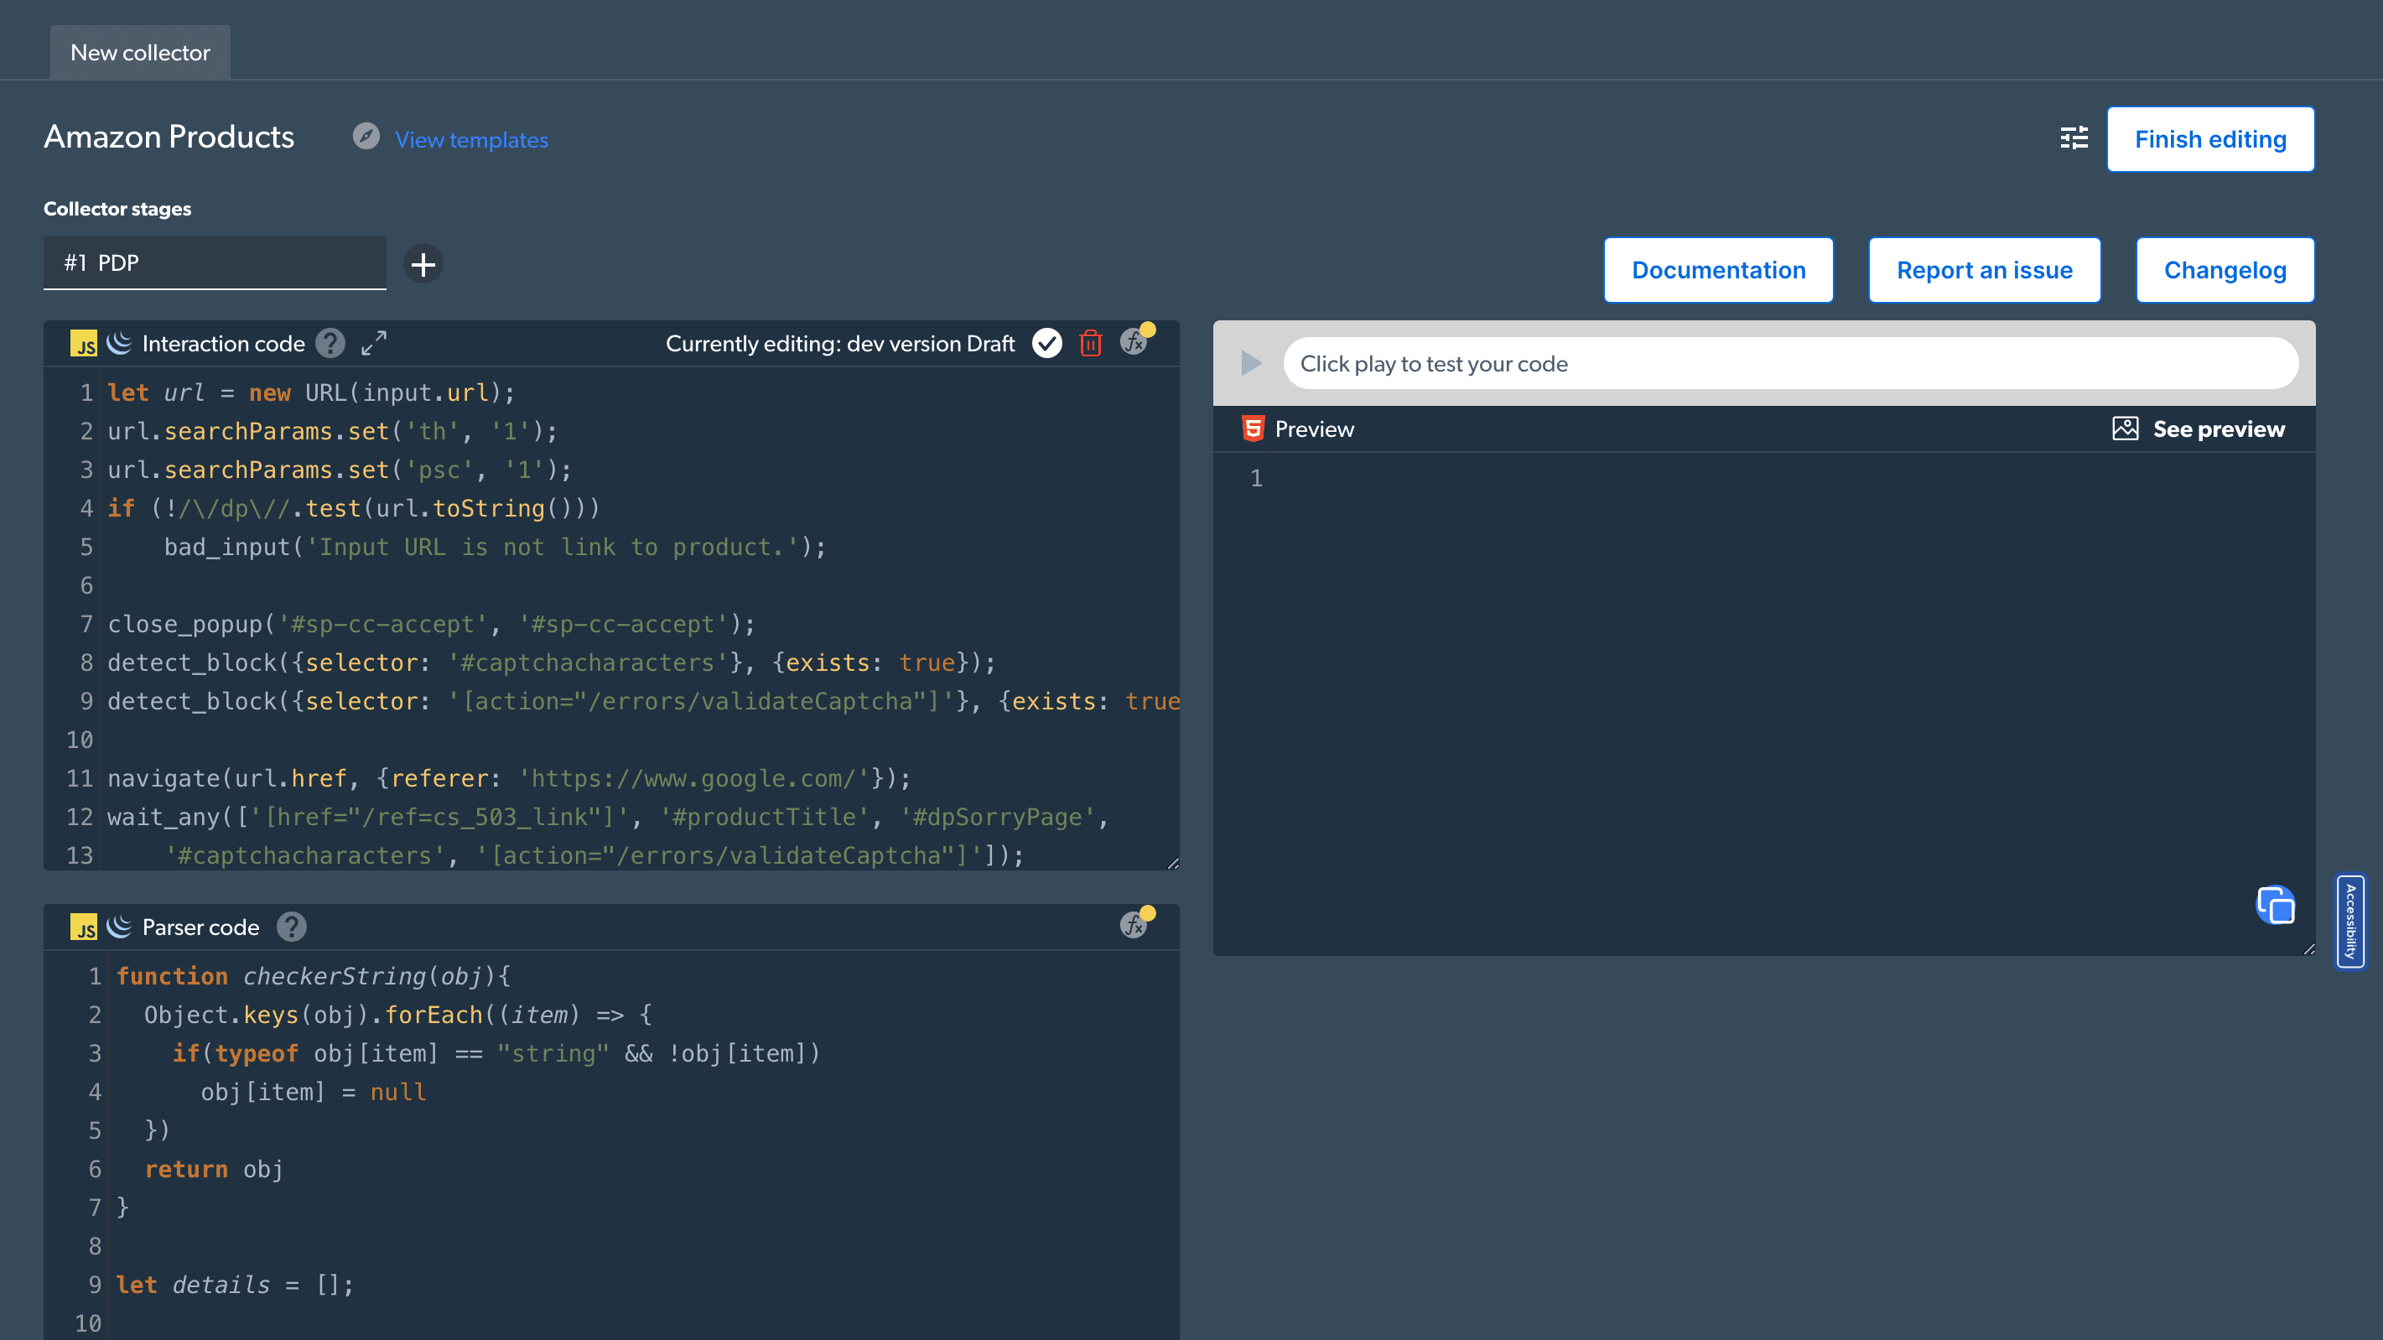Screen dimensions: 2383x1340
Task: Click the HTML5 icon in the Preview bar
Action: click(1254, 428)
